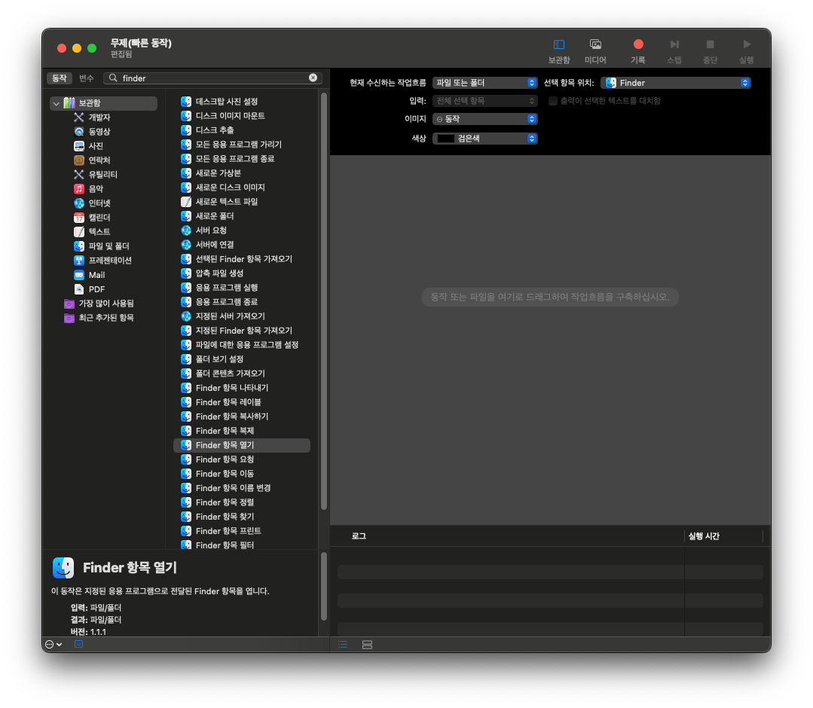
Task: Select the Finder 항목 찾기 action
Action: pyautogui.click(x=225, y=517)
